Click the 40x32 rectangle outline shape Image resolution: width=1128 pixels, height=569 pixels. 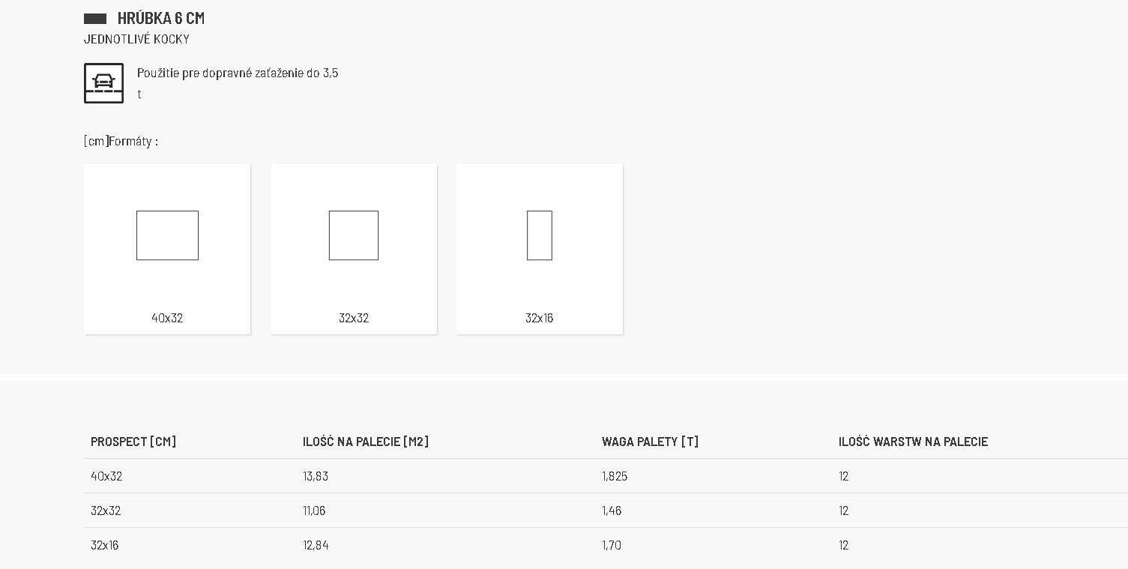167,235
